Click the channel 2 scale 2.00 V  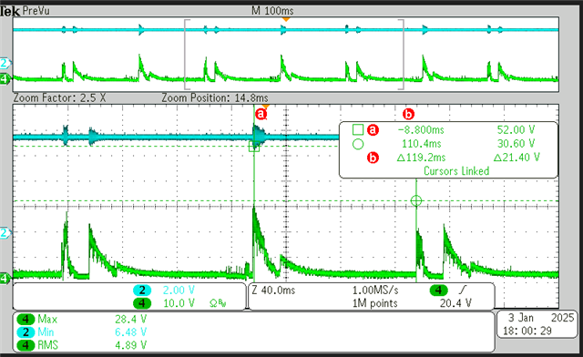179,290
